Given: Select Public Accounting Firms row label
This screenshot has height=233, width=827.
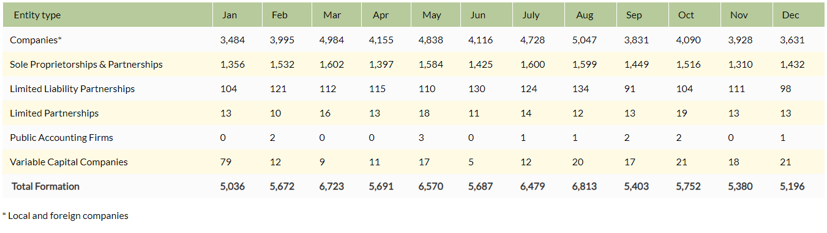Looking at the screenshot, I should (61, 138).
